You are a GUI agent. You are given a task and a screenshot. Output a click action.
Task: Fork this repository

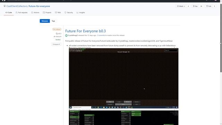[209, 6]
